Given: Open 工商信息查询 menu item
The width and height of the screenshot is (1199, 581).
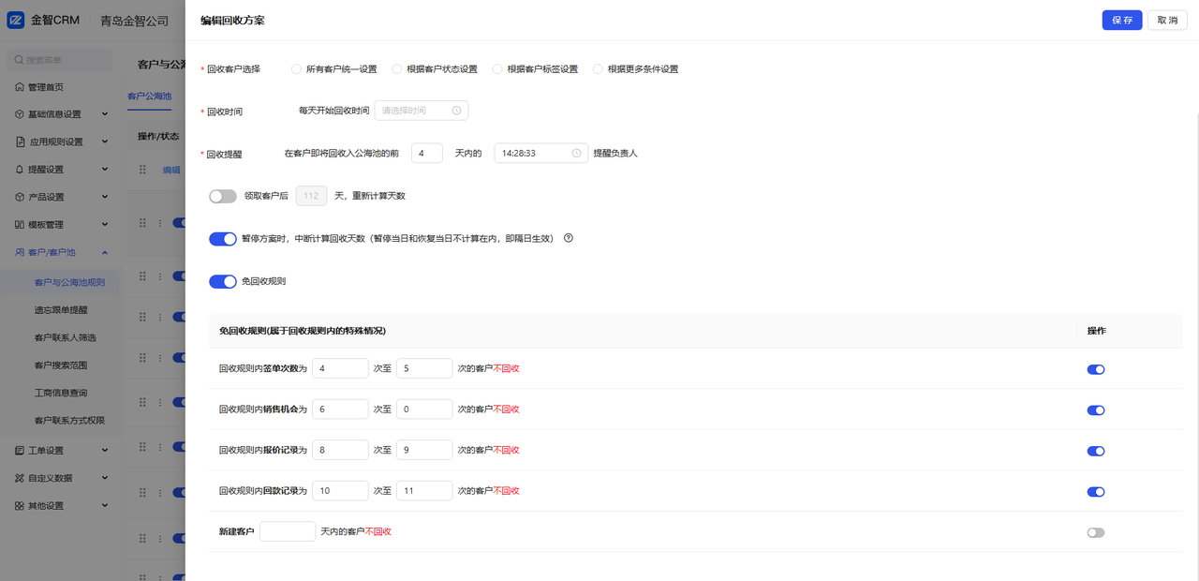Looking at the screenshot, I should pos(62,393).
